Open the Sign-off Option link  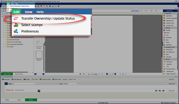coord(135,11)
